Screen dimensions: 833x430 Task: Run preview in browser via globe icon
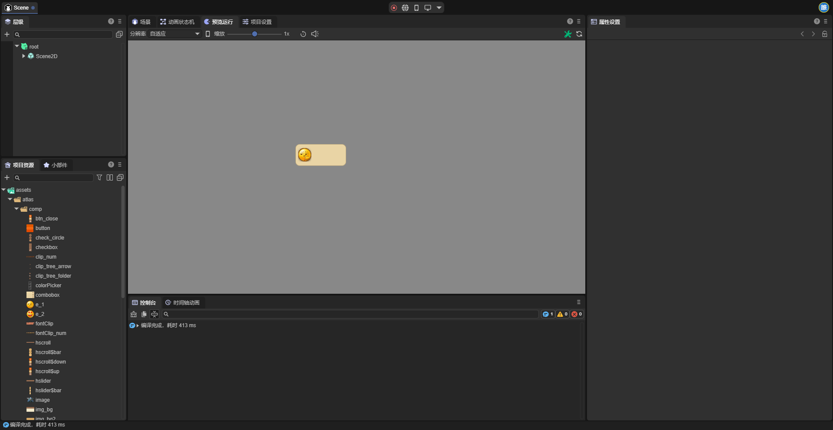[x=405, y=8]
